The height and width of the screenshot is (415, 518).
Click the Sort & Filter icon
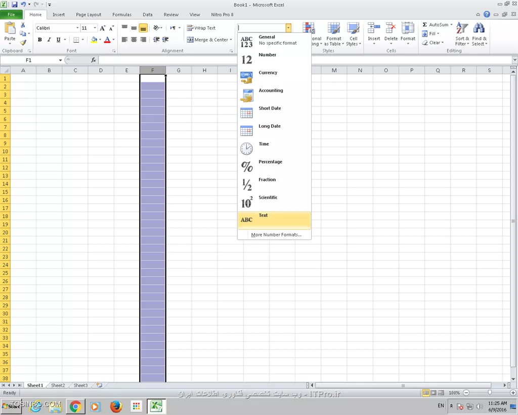coord(462,28)
